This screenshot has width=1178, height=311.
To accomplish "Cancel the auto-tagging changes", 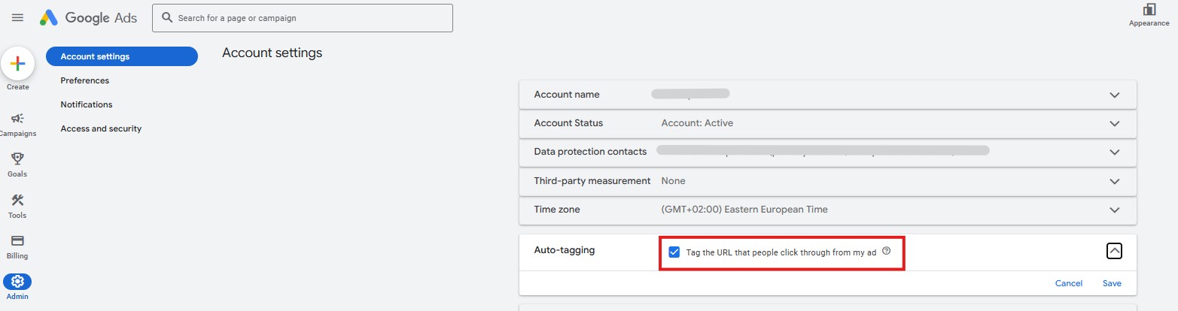I will coord(1068,283).
